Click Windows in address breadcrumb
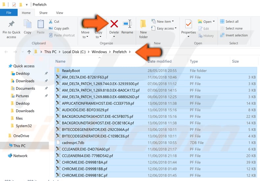This screenshot has width=260, height=181. coord(99,52)
